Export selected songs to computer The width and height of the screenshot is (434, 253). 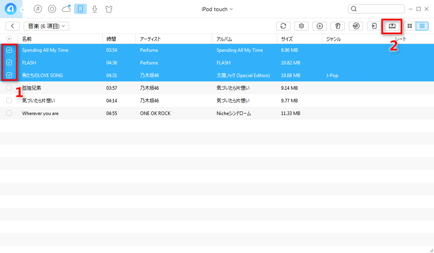click(x=392, y=26)
